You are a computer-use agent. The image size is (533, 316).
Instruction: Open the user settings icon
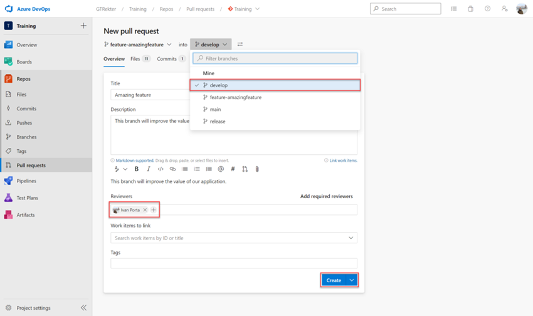(x=504, y=9)
